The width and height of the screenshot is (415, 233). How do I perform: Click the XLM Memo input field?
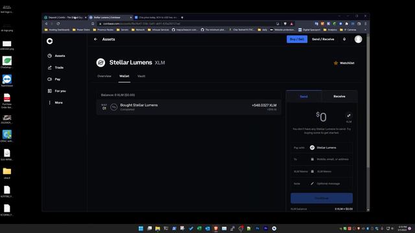point(324,172)
